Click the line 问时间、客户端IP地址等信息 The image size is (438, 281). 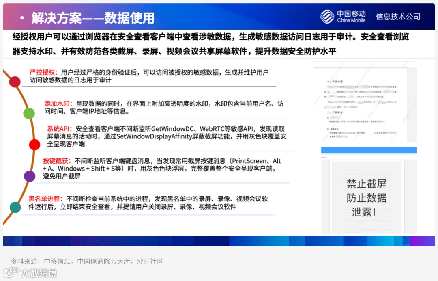[87, 111]
